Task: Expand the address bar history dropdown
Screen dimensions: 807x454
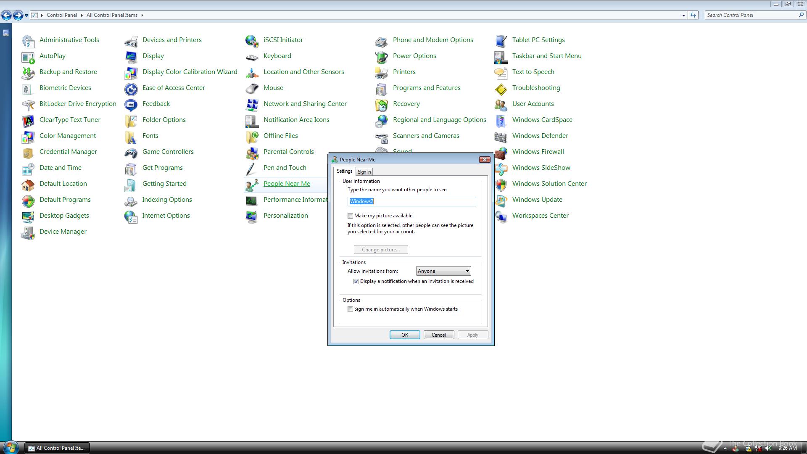Action: pos(683,15)
